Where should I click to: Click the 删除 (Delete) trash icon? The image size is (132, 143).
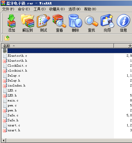pos(75,23)
